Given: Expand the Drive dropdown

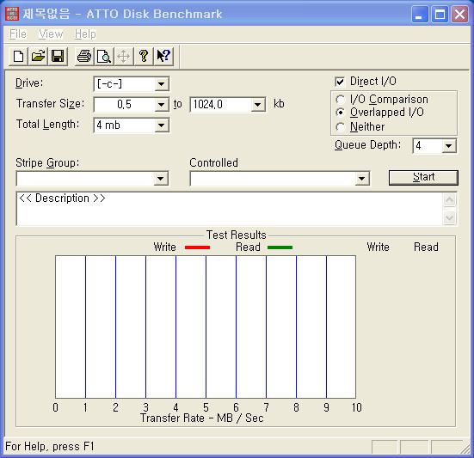Looking at the screenshot, I should (x=162, y=84).
